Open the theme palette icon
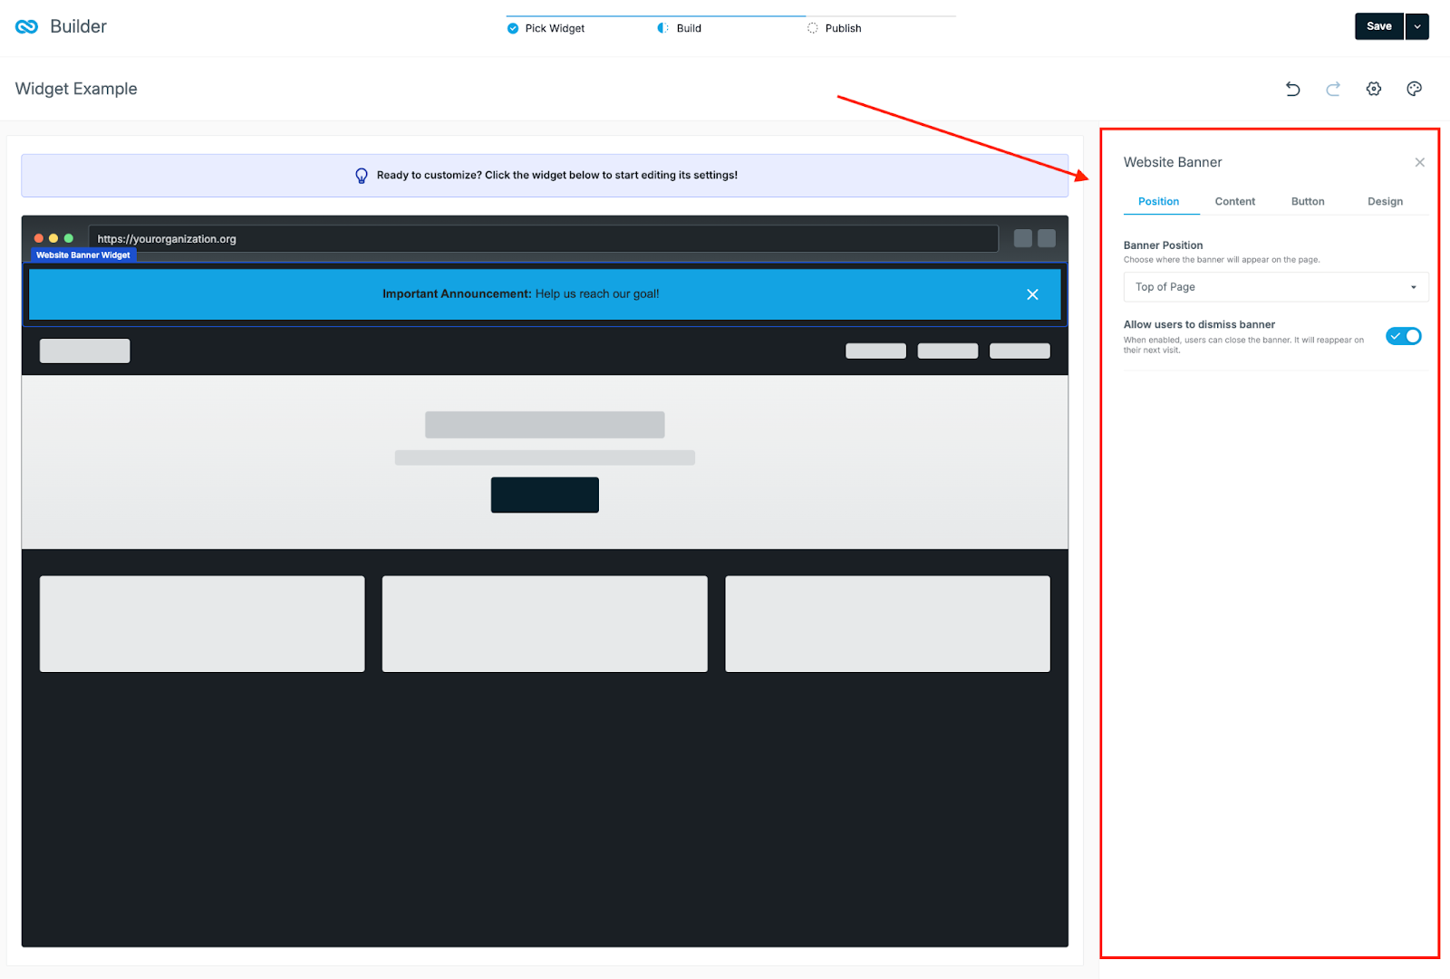Viewport: 1450px width, 979px height. click(x=1414, y=89)
